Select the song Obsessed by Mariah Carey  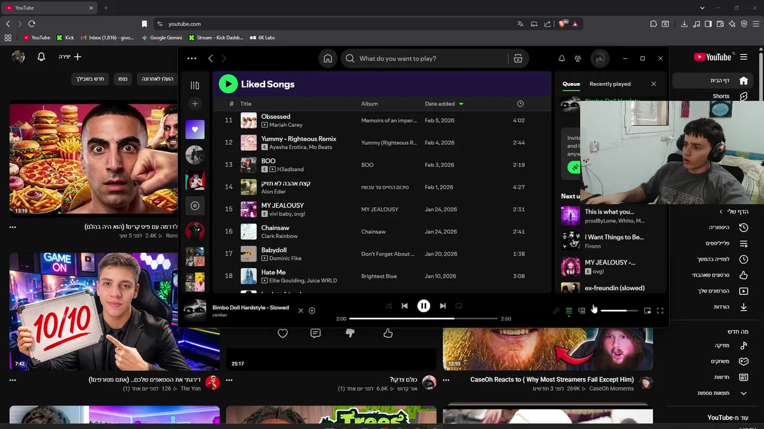382,120
